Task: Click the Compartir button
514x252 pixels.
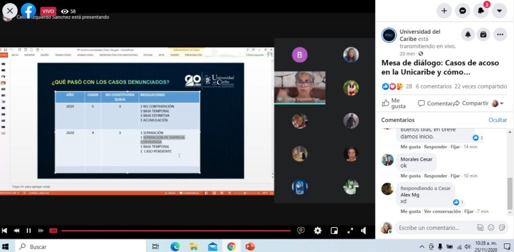Action: click(x=470, y=103)
